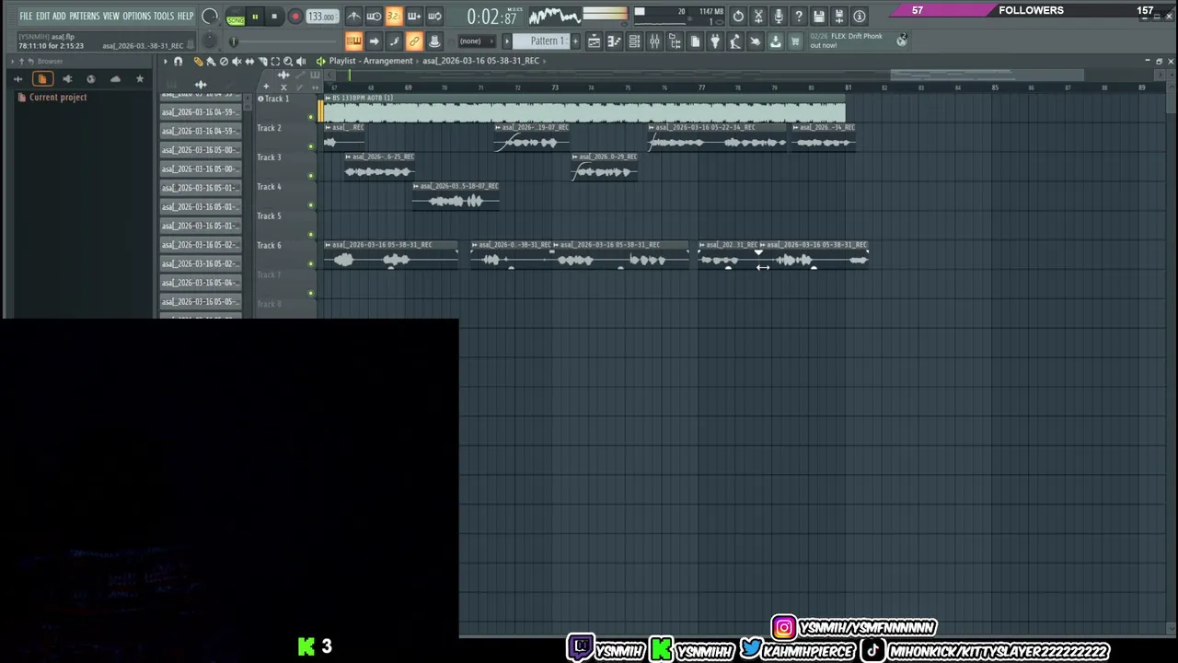Open the (none) snap dropdown
The width and height of the screenshot is (1178, 663).
477,41
